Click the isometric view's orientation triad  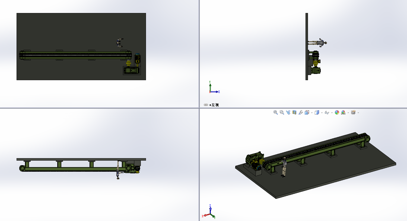[209, 212]
